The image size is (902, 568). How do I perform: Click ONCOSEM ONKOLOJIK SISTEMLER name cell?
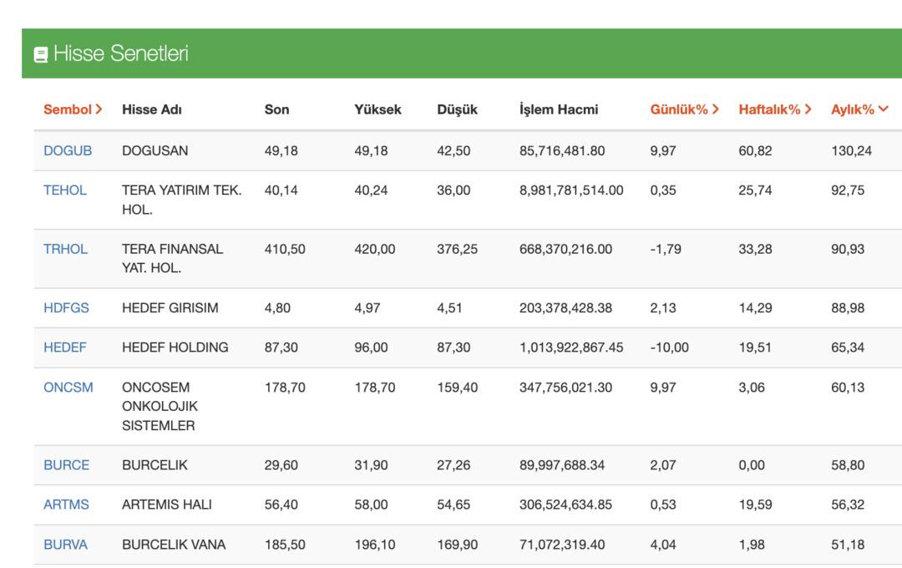pyautogui.click(x=159, y=406)
